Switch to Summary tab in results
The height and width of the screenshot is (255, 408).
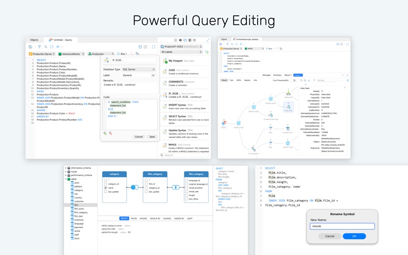277,75
